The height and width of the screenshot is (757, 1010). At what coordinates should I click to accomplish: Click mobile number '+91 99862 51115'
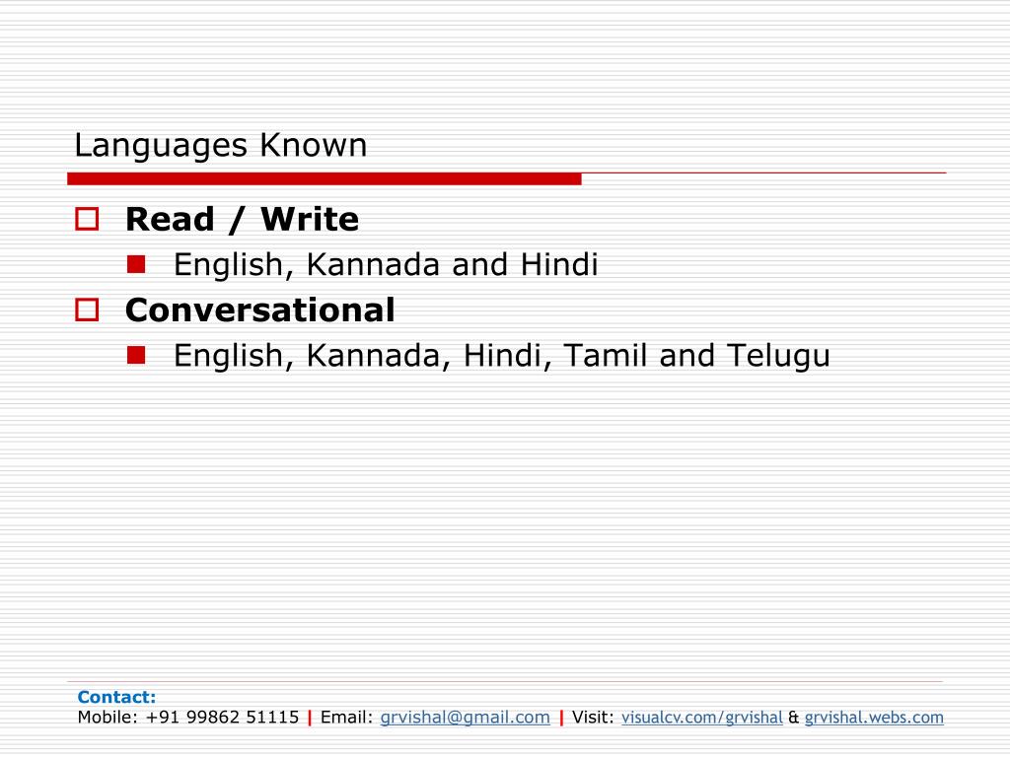(222, 718)
